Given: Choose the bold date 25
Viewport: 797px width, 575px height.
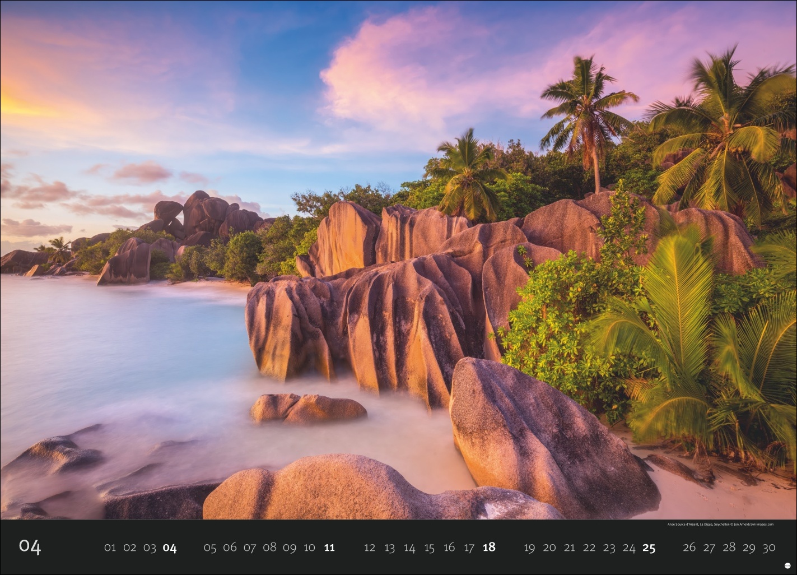Looking at the screenshot, I should point(649,548).
